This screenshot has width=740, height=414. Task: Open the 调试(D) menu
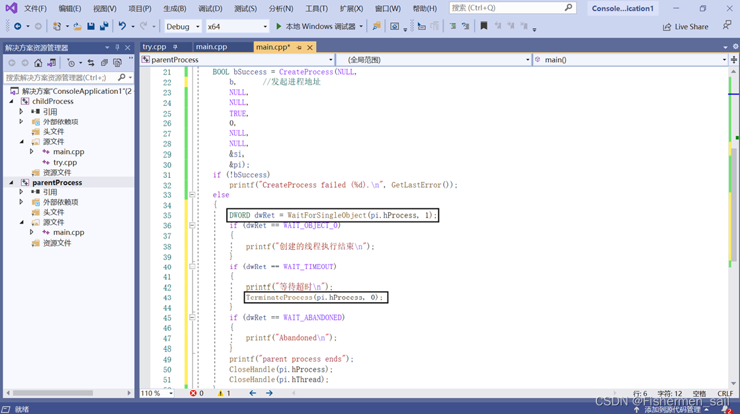coord(210,9)
